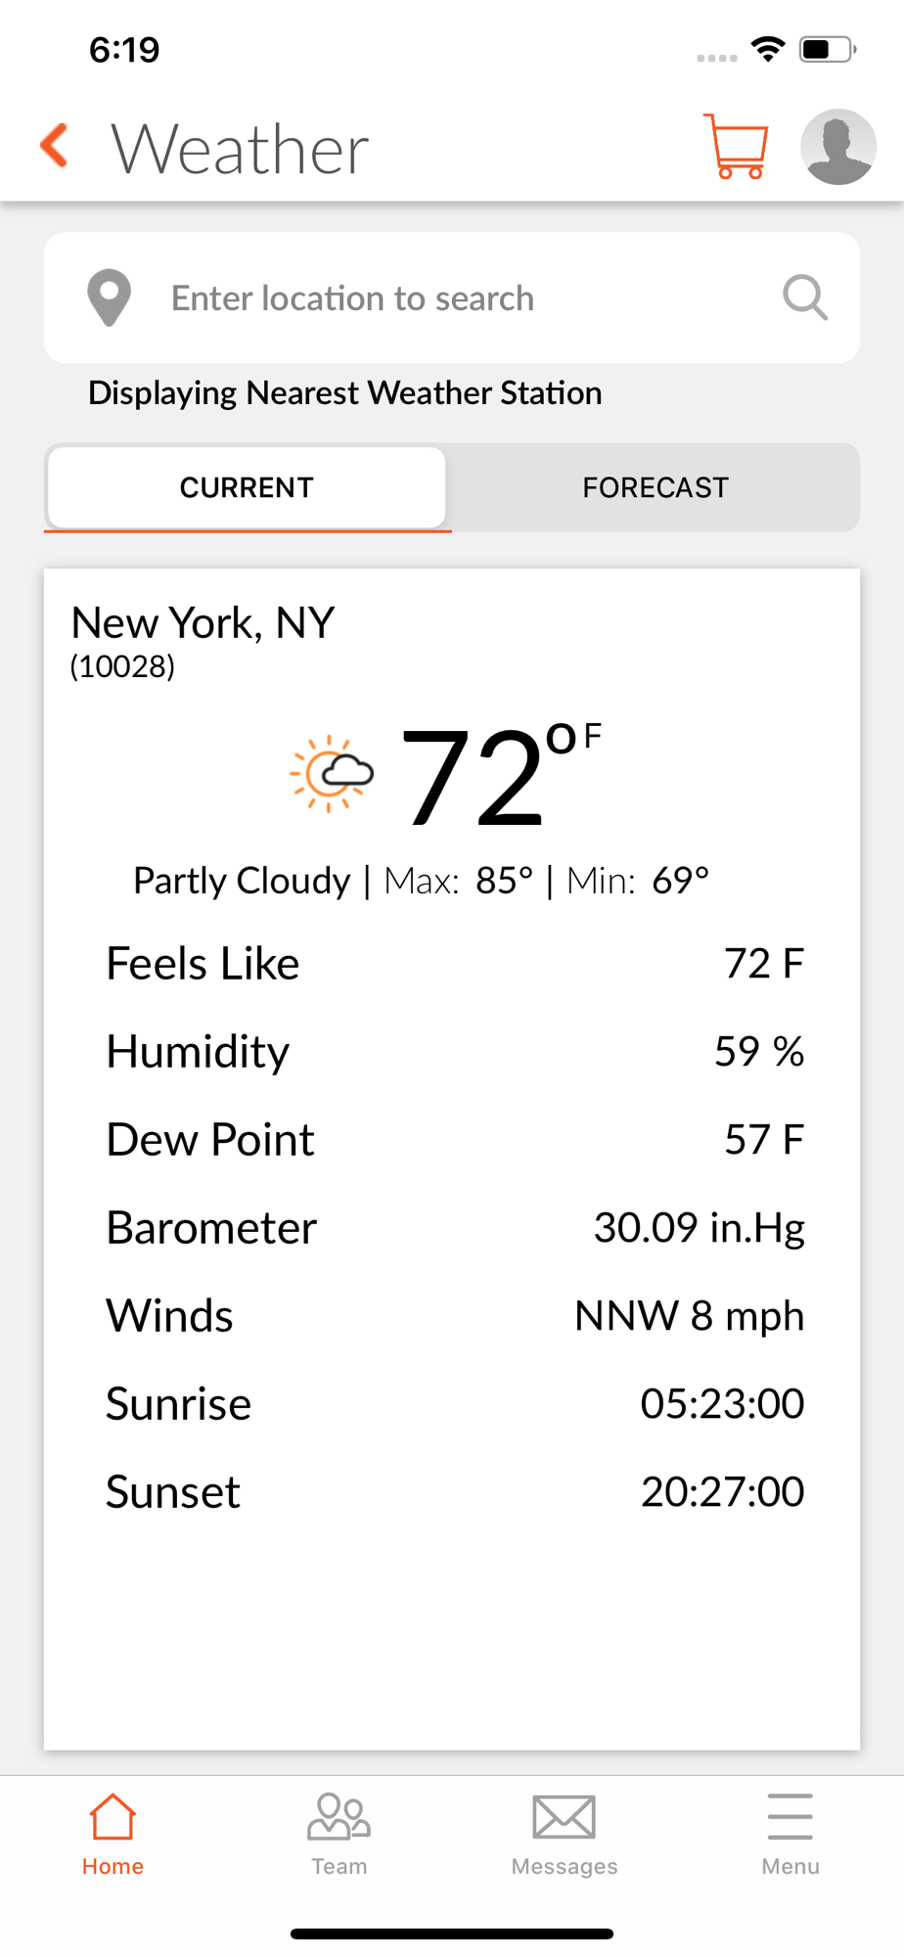
Task: Tap the New York, NY heading
Action: coord(203,622)
